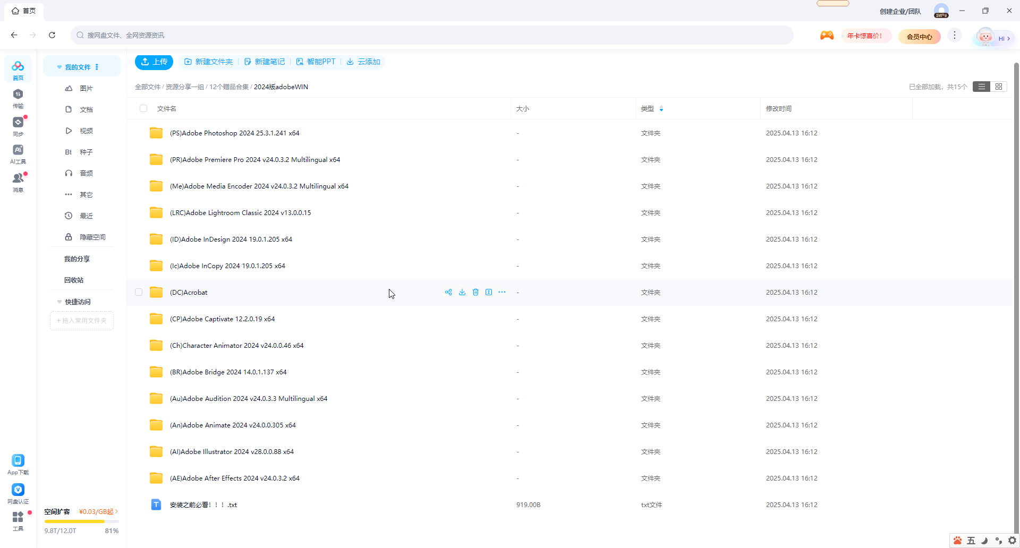Screen dimensions: 1020x548
Task: Open the AI工具 sidebar icon
Action: tap(18, 154)
